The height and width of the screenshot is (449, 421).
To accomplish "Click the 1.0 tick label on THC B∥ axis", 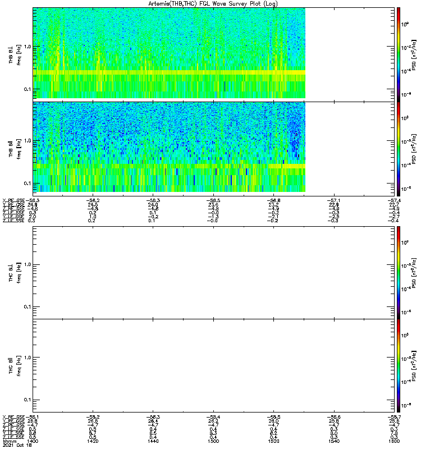I will (x=28, y=357).
